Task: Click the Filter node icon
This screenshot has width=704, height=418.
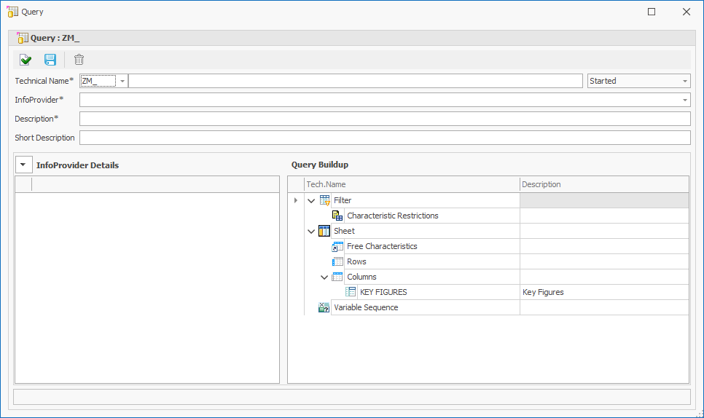Action: pyautogui.click(x=325, y=200)
